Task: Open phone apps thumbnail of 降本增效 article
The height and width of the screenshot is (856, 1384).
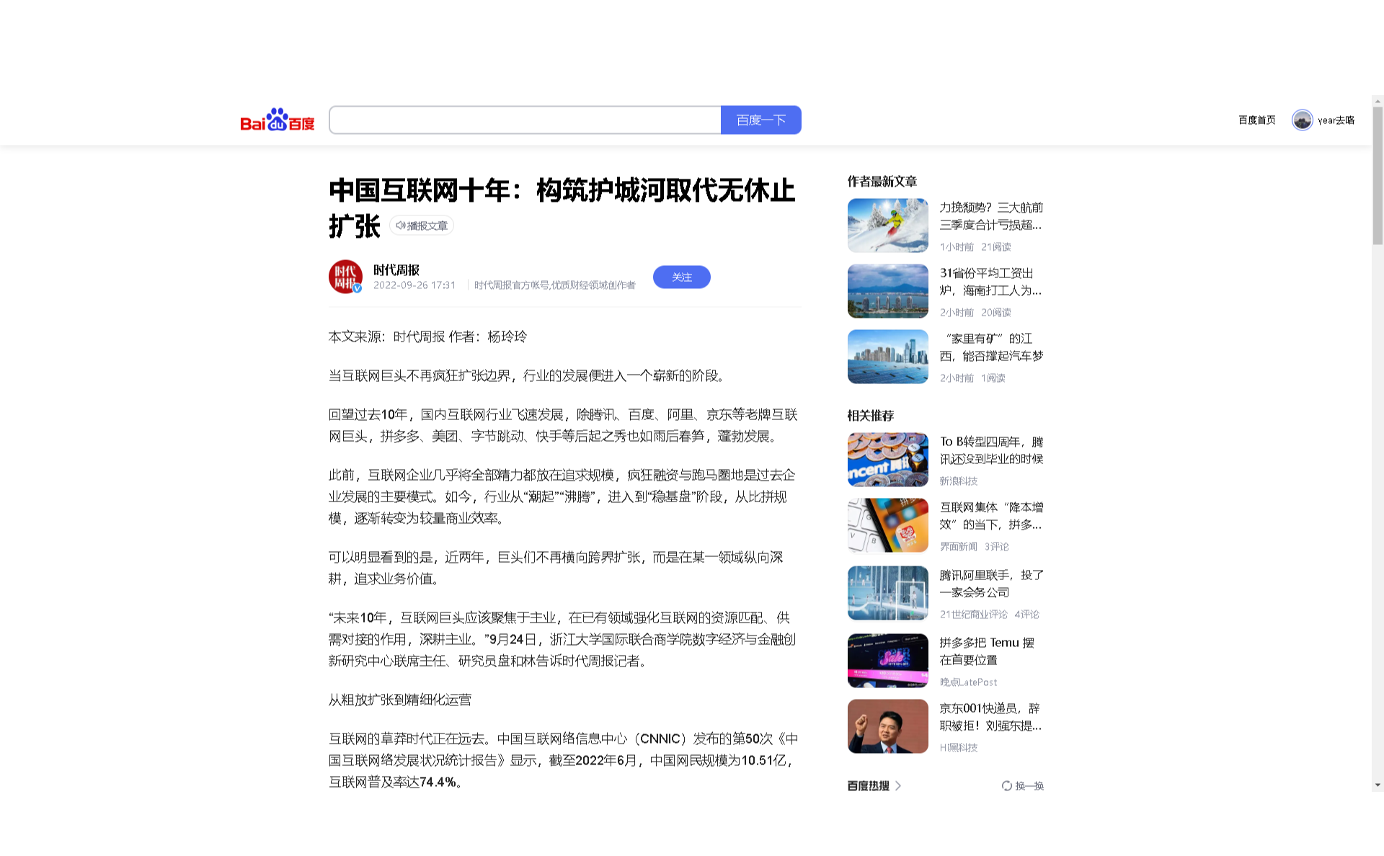Action: (887, 525)
